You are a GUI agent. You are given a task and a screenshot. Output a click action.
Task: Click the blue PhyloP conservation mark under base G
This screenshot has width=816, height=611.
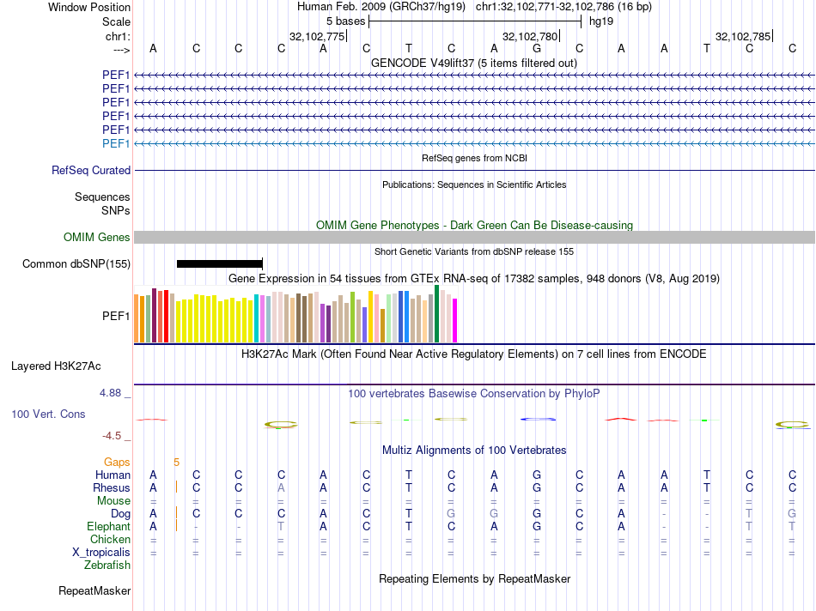(538, 419)
